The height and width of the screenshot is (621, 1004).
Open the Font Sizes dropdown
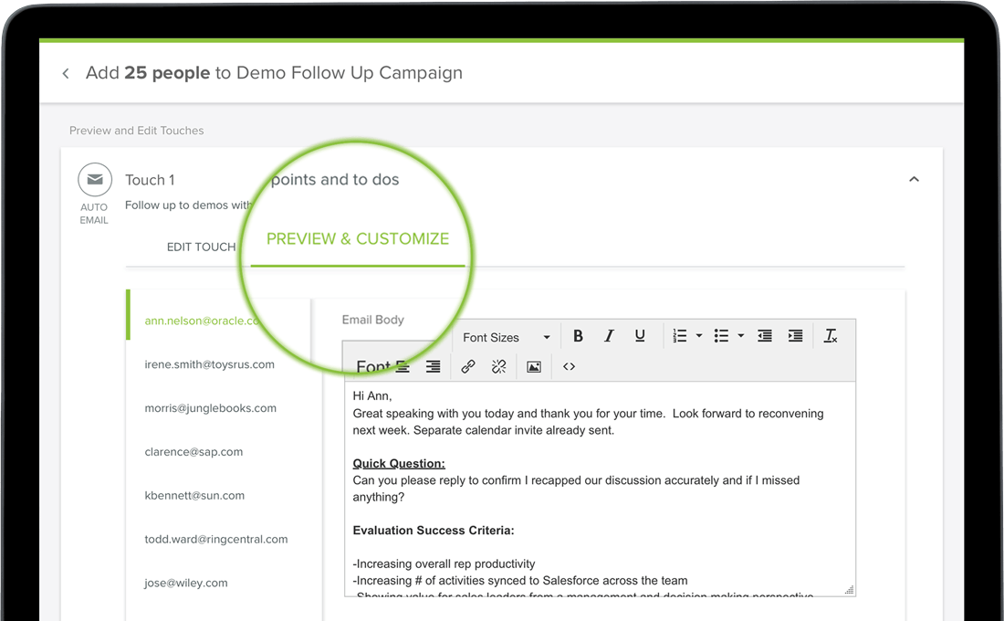coord(506,337)
